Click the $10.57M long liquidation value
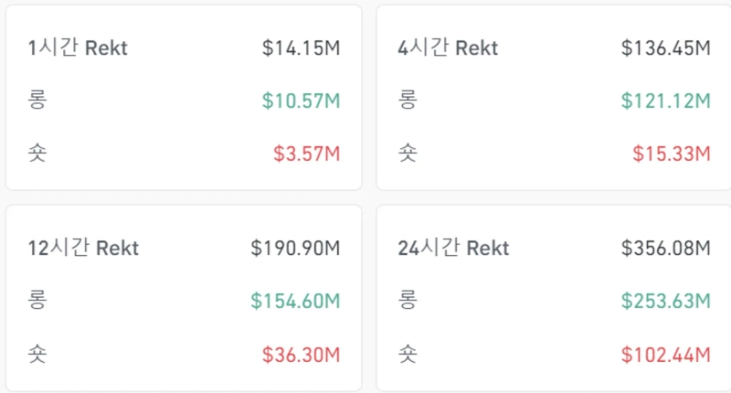 coord(301,101)
